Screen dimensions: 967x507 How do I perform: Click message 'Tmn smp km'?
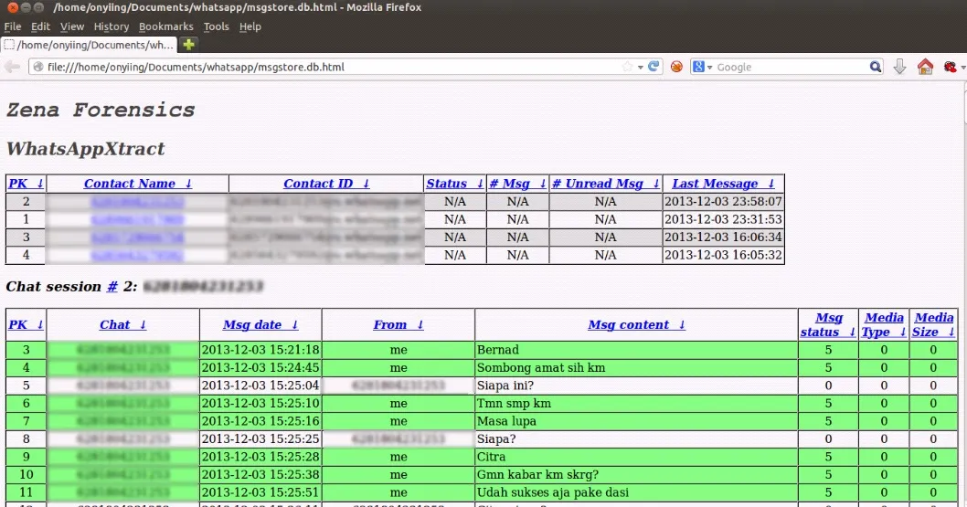(x=514, y=404)
